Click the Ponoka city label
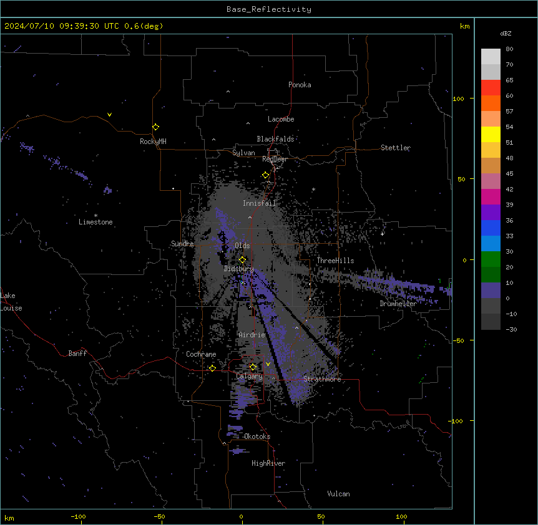This screenshot has height=525, width=538. click(x=300, y=85)
